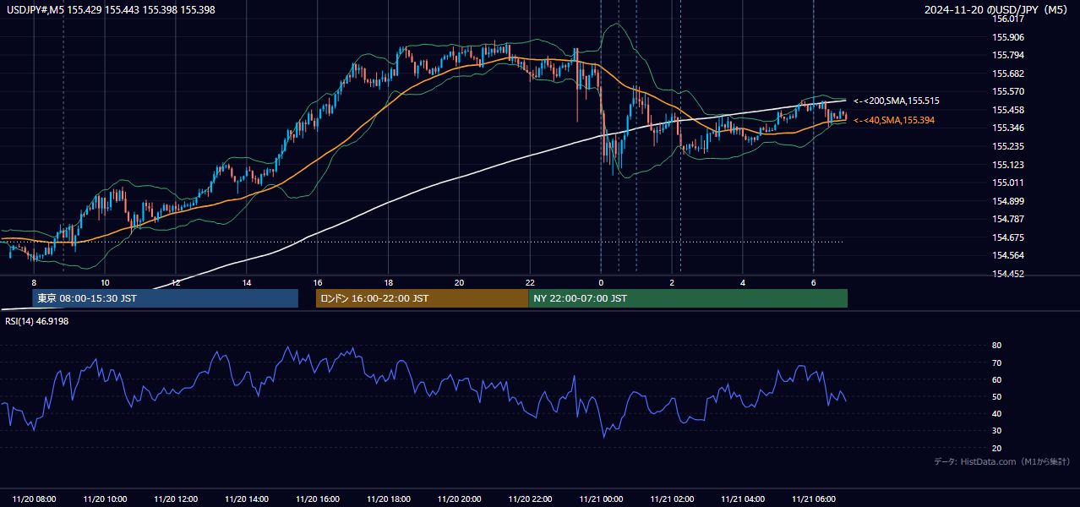Viewport: 1080px width, 507px height.
Task: Click the 11/20 20:00 time label
Action: [x=459, y=499]
